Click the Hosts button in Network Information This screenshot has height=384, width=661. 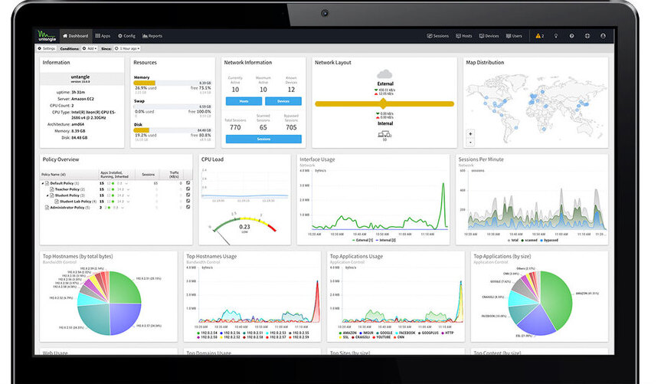244,101
